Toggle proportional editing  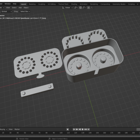pyautogui.click(x=89, y=8)
